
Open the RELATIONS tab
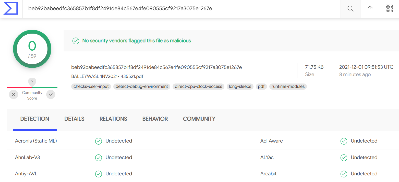click(x=113, y=119)
